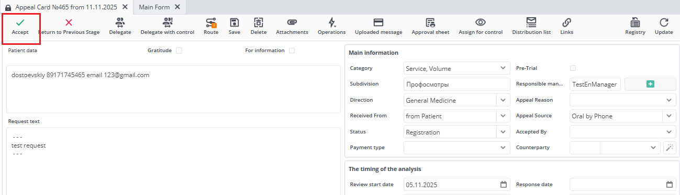
Task: Click the Review start date field
Action: tap(456, 185)
